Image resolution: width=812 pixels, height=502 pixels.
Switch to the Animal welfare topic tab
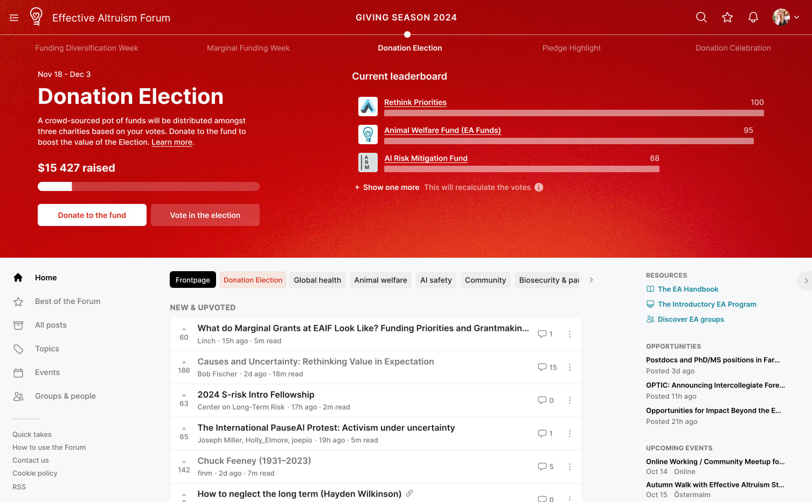tap(381, 280)
